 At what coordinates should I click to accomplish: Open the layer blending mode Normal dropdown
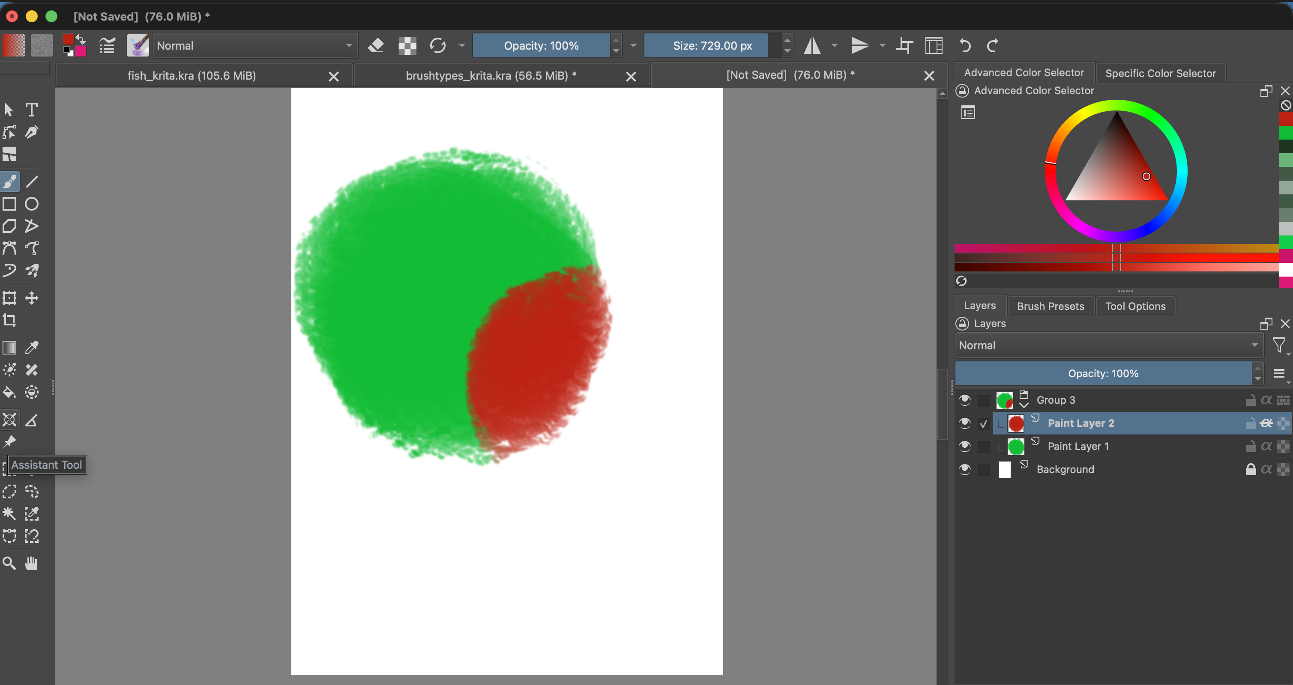click(1108, 345)
